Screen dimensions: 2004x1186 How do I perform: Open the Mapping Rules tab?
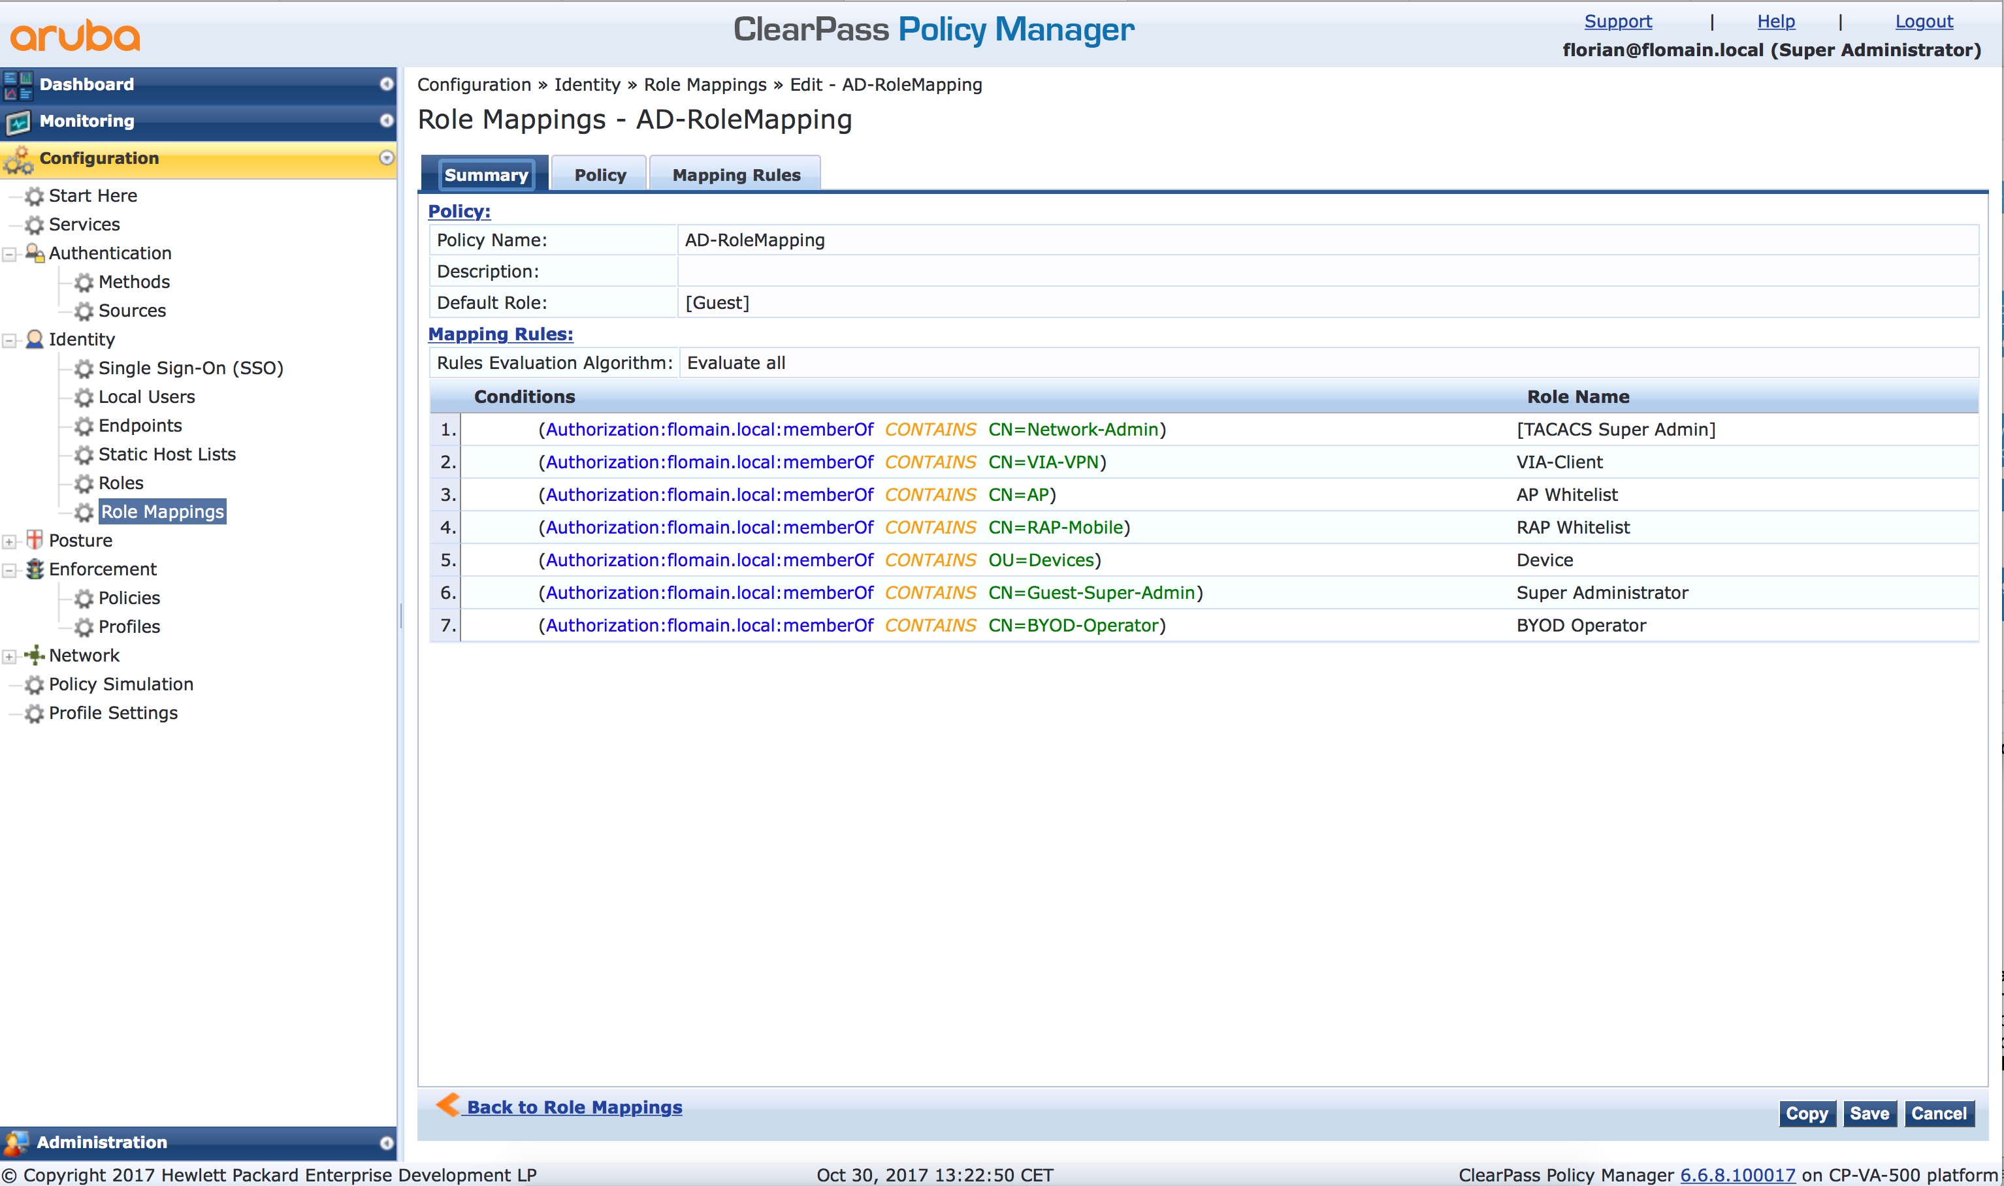[x=736, y=175]
